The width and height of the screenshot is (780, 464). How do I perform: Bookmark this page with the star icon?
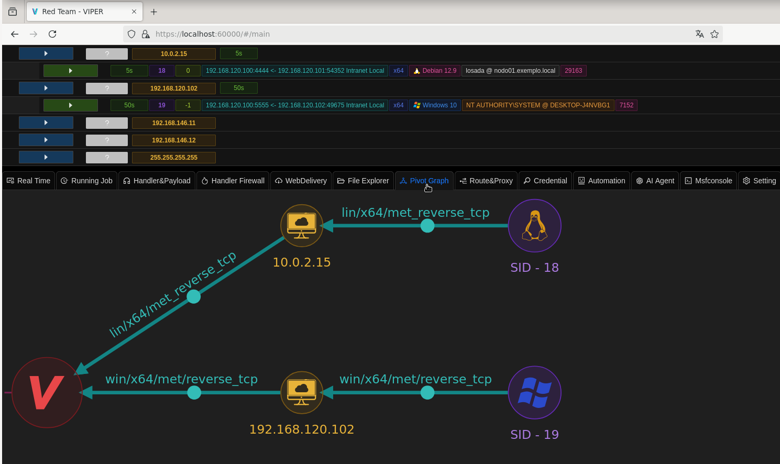(x=715, y=34)
